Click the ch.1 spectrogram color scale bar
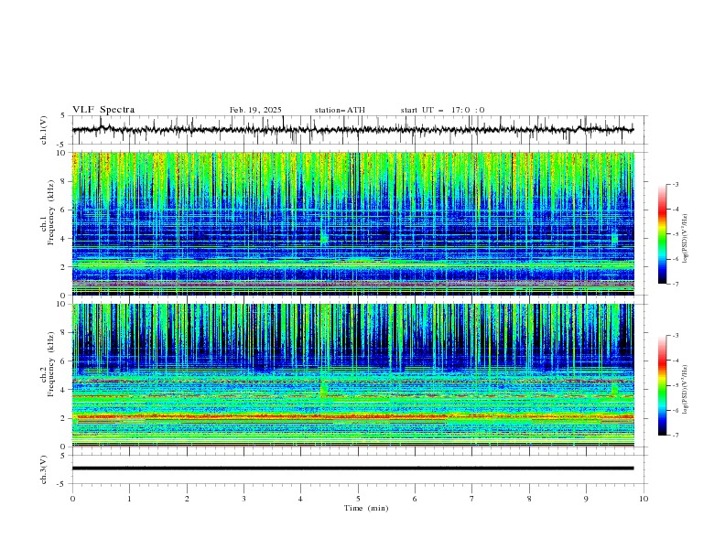This screenshot has width=725, height=560. tap(662, 234)
